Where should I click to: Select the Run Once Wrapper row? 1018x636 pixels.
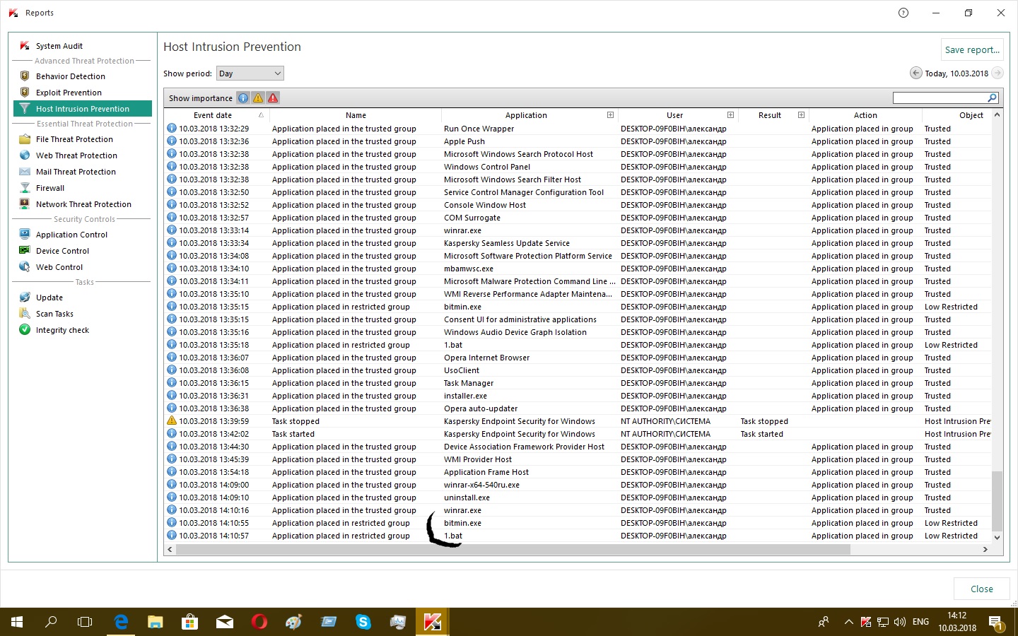(x=578, y=129)
